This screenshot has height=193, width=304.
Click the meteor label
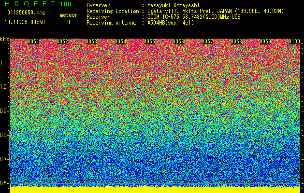click(69, 15)
